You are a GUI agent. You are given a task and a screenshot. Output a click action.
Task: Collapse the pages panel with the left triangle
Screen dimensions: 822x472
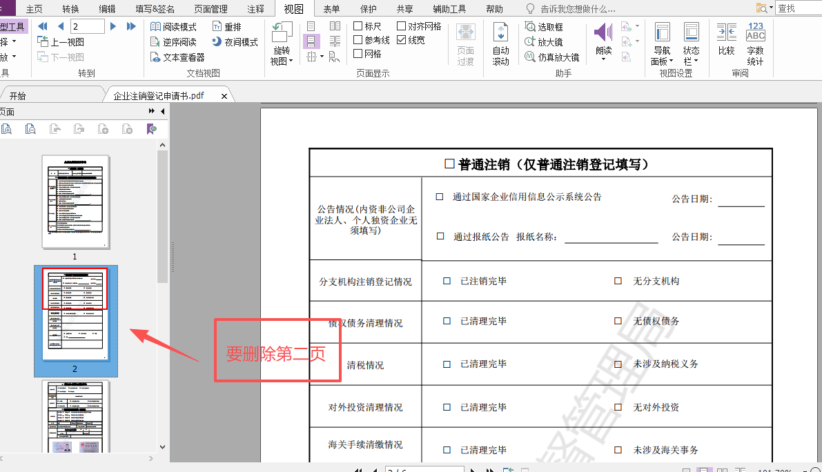[x=162, y=111]
